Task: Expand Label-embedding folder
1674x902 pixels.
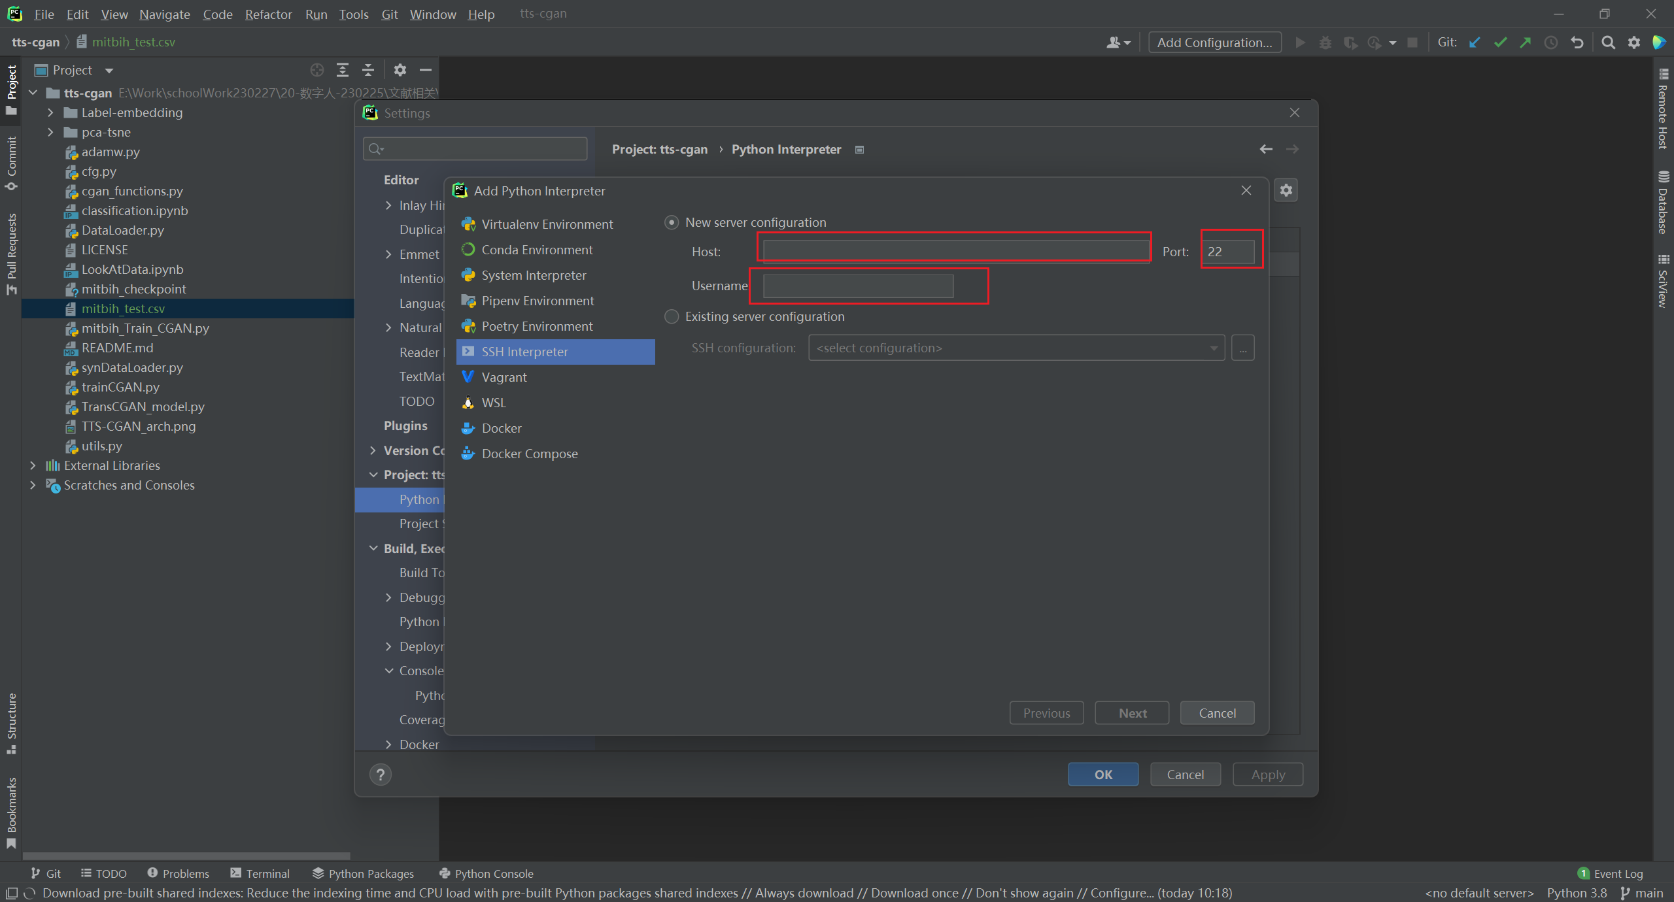Action: 50,112
